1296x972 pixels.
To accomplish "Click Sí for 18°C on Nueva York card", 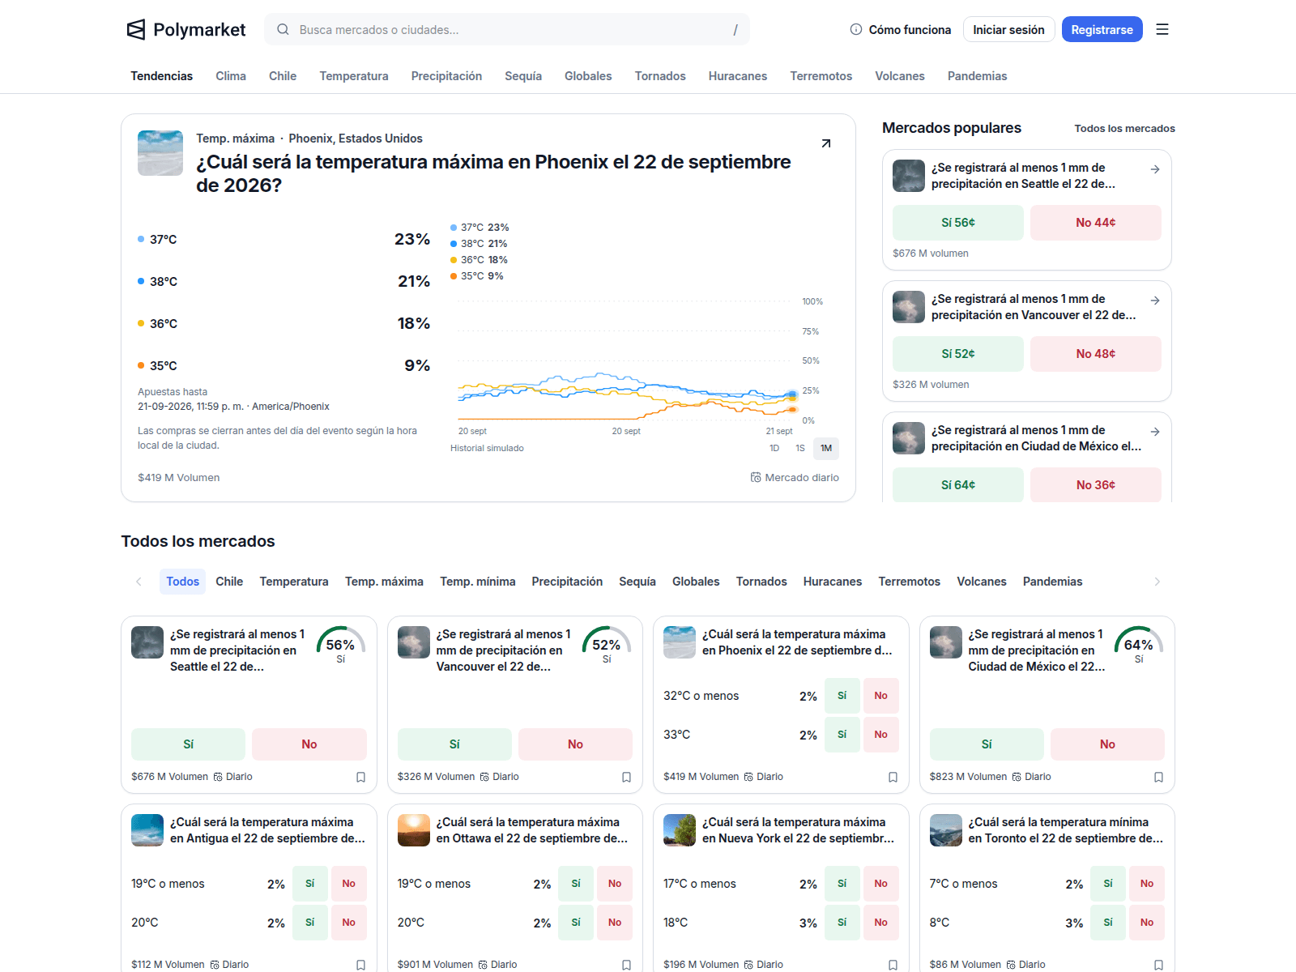I will 842,923.
